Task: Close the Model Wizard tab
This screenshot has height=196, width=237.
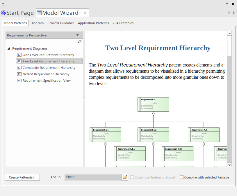Action: [x=85, y=13]
